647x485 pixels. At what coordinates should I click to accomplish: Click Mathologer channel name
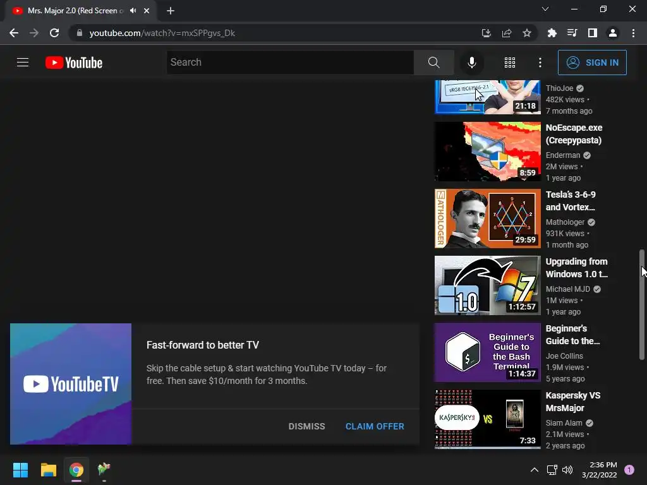tap(565, 222)
